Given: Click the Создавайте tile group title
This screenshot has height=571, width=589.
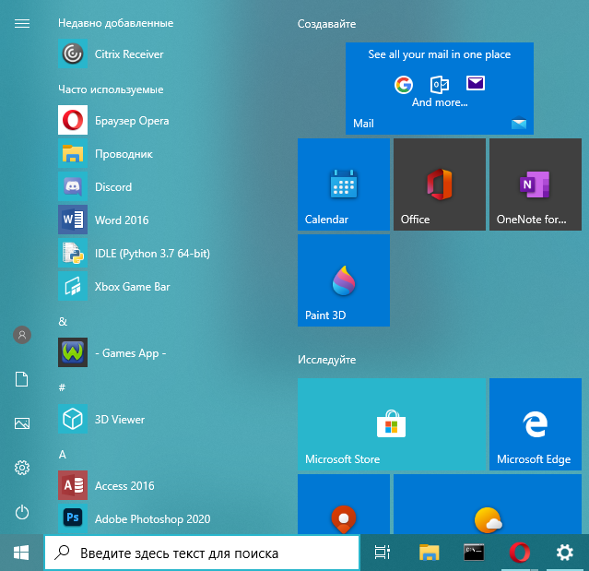Looking at the screenshot, I should click(x=326, y=24).
